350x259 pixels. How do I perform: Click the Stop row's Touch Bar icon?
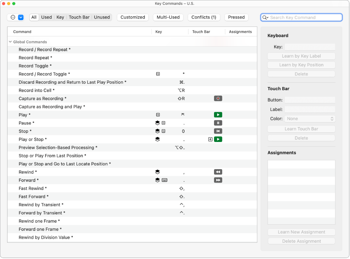(218, 131)
